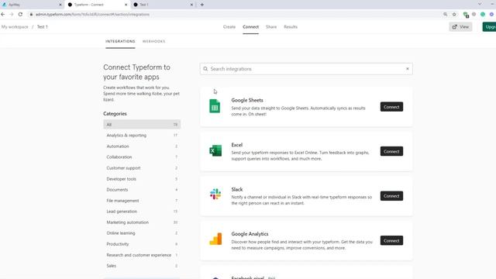
Task: Filter by Marketing automation category
Action: coord(142,222)
